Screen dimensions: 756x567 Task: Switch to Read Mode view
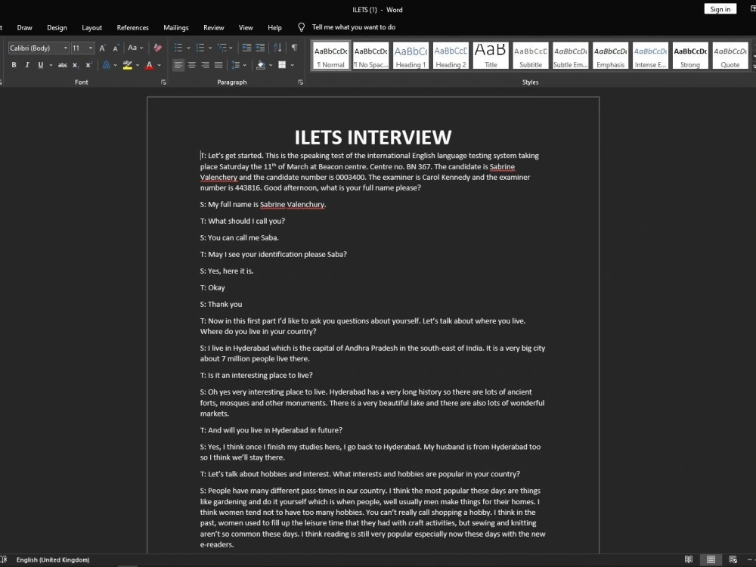point(689,559)
